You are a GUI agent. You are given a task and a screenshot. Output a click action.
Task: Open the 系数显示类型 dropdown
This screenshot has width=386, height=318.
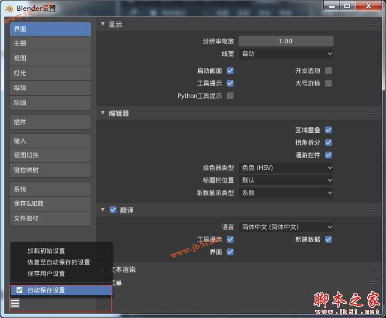pyautogui.click(x=286, y=193)
